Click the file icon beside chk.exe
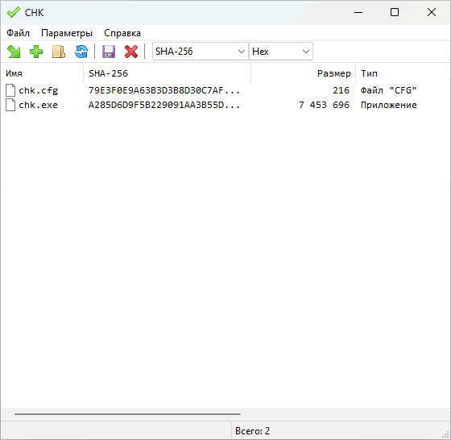Viewport: 451px width, 440px height. coord(10,105)
